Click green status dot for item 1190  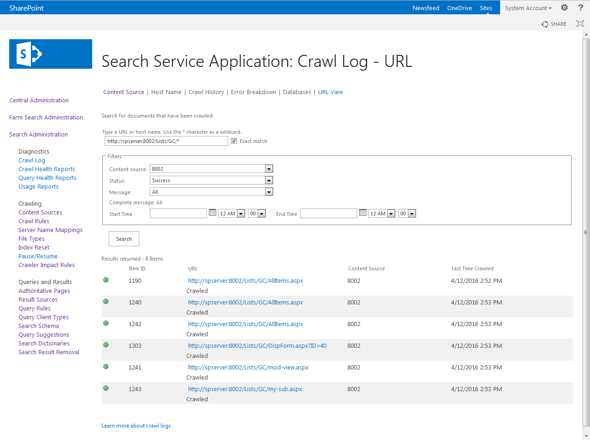point(106,280)
